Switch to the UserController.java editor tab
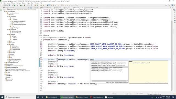This screenshot has height=99, width=176. (x=46, y=8)
